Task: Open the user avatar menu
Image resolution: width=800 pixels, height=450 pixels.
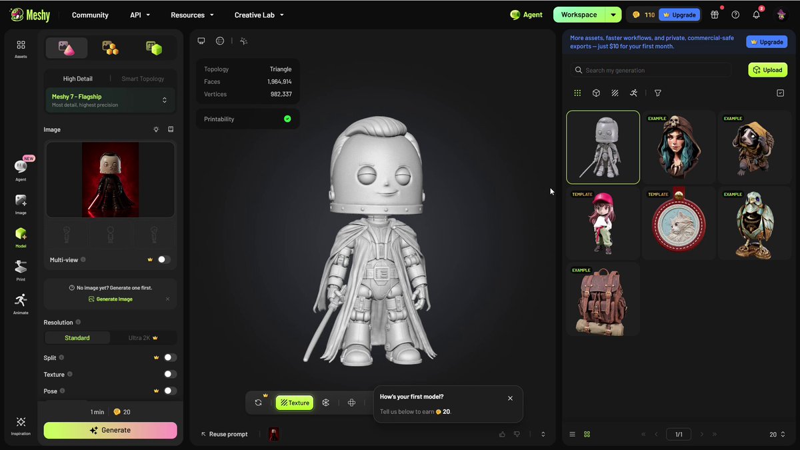Action: coord(781,15)
